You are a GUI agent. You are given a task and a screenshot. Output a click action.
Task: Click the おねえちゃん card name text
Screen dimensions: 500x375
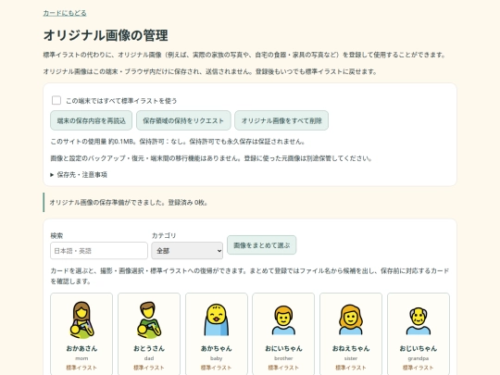pos(351,348)
